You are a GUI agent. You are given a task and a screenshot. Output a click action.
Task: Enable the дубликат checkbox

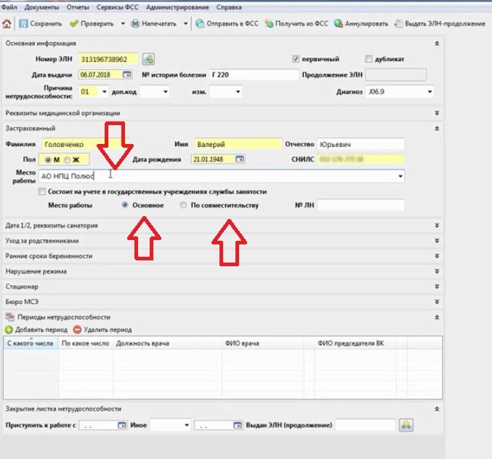coord(368,59)
